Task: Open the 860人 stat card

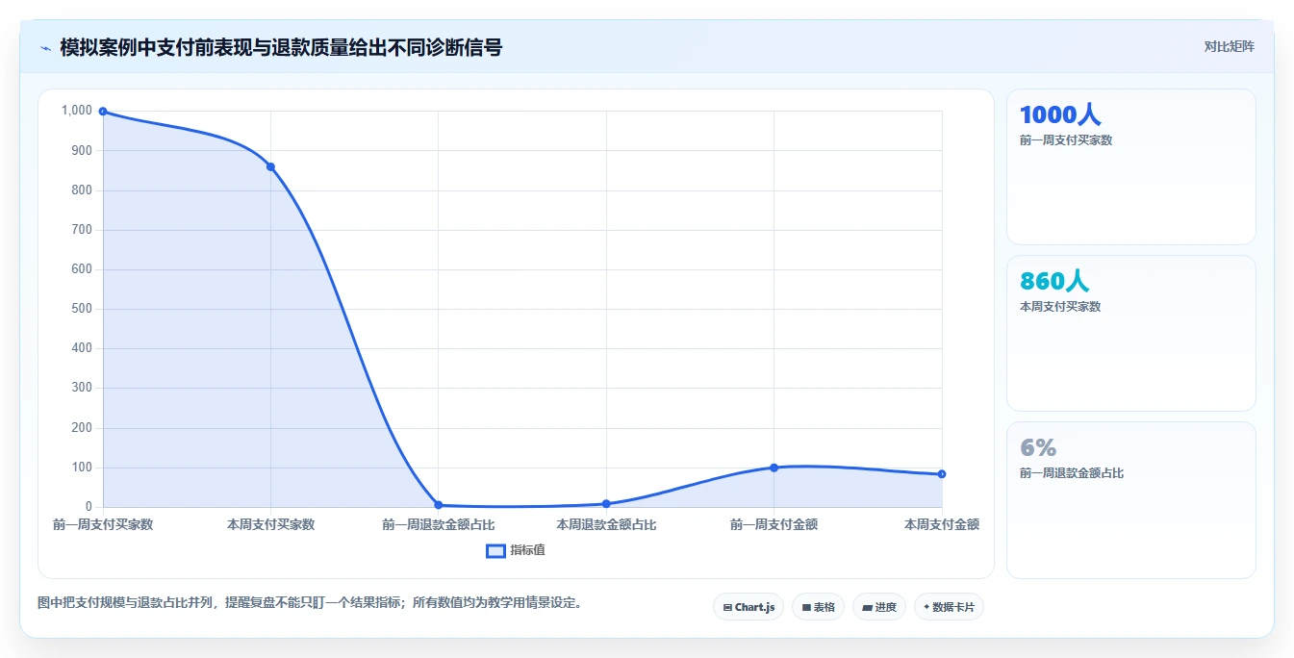Action: [1131, 333]
